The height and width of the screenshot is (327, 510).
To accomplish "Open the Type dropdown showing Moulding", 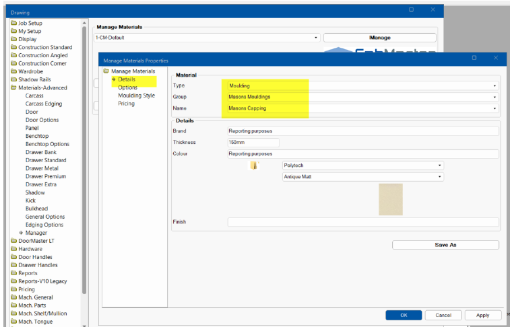I will coord(363,85).
